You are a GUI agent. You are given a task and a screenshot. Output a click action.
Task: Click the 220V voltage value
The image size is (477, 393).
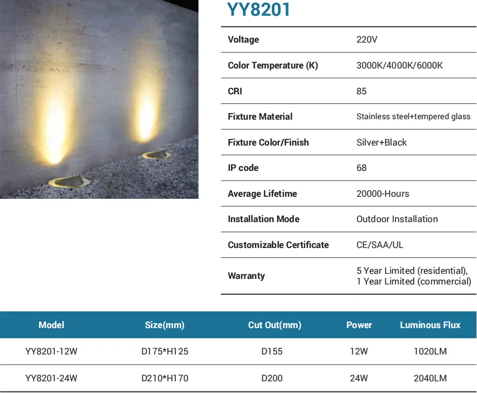(367, 40)
